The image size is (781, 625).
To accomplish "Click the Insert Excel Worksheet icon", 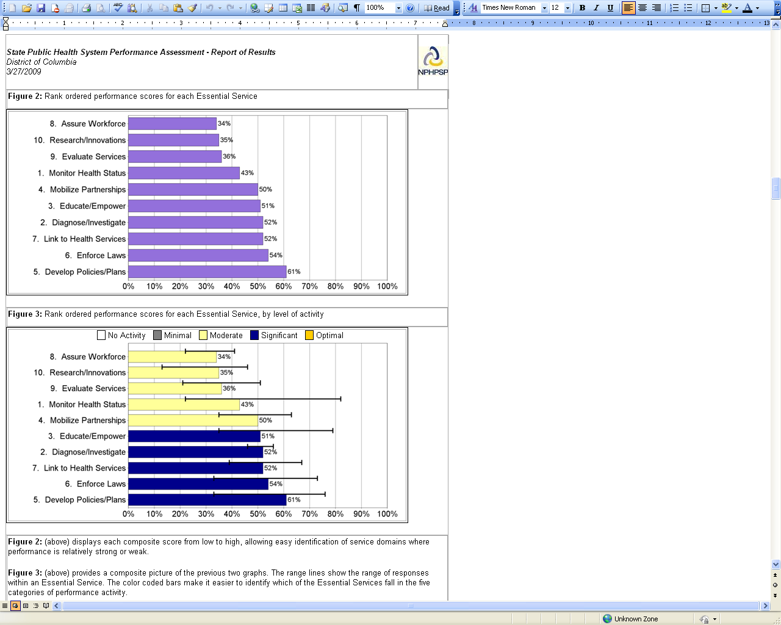I will (x=297, y=8).
